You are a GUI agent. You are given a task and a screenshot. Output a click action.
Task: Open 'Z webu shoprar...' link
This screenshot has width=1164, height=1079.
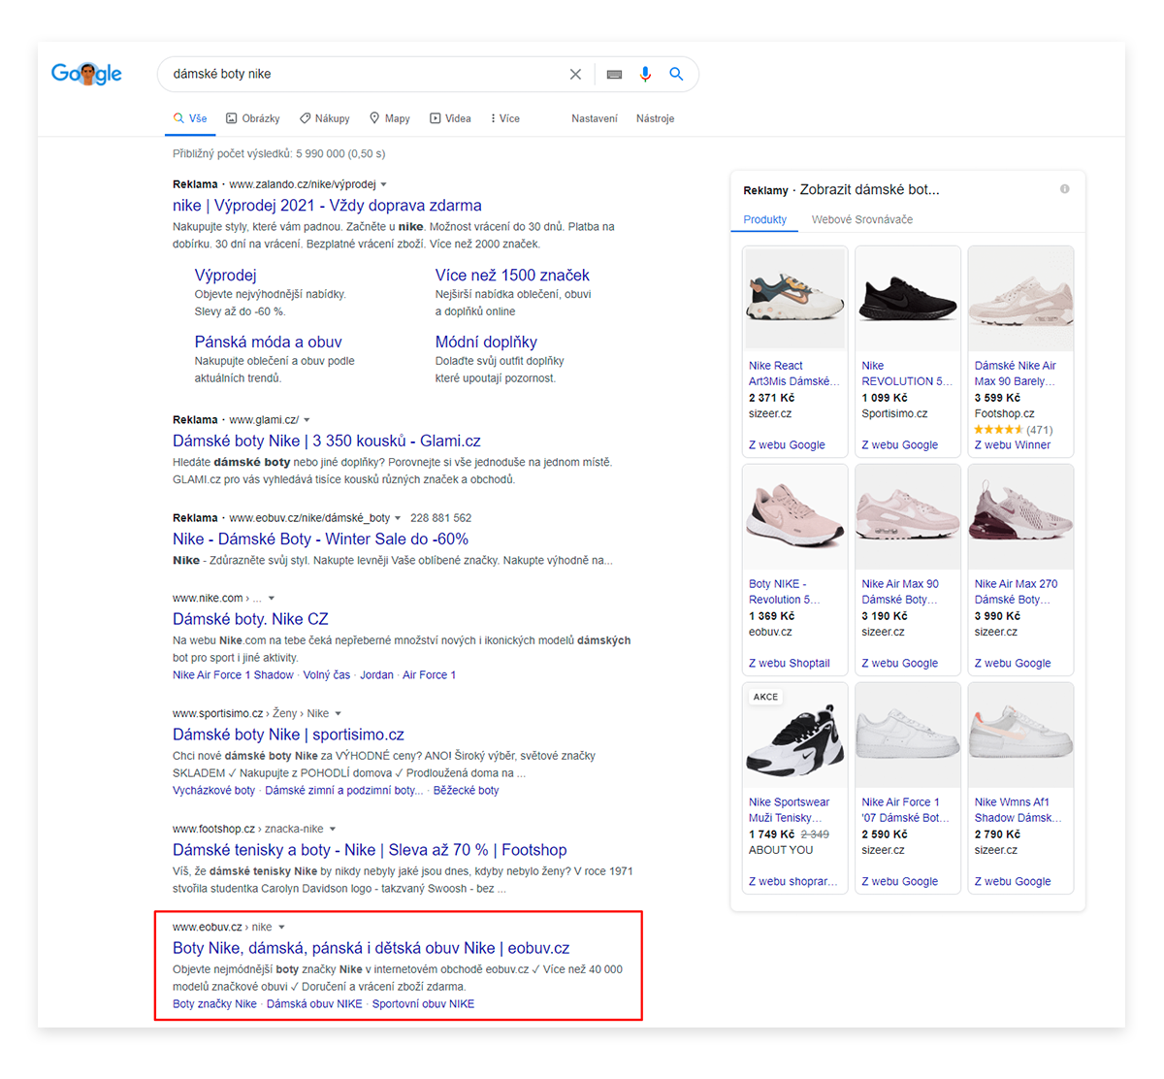tap(792, 882)
